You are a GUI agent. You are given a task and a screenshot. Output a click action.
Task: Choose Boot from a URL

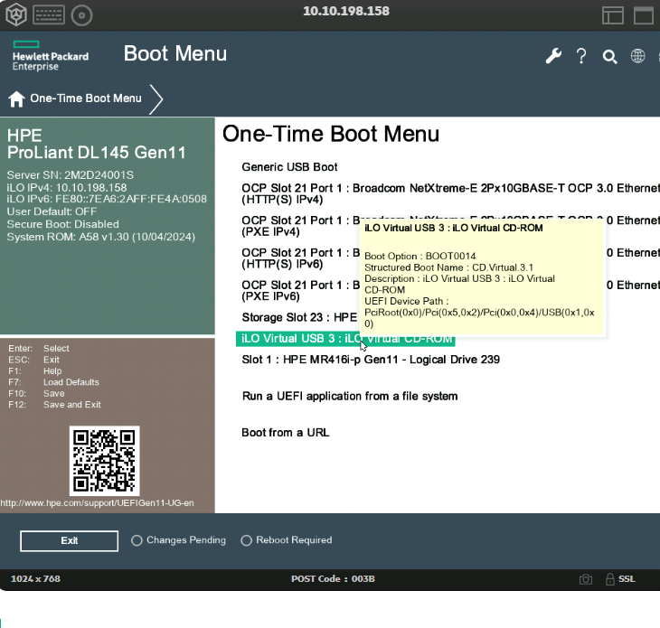(286, 433)
